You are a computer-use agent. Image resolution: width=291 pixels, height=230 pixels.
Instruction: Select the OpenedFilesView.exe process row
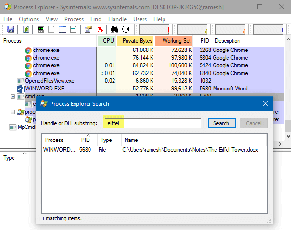[142, 81]
